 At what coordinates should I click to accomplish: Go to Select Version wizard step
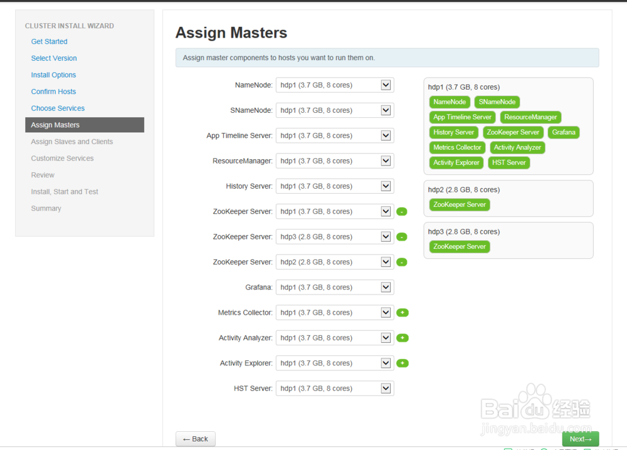click(x=54, y=58)
